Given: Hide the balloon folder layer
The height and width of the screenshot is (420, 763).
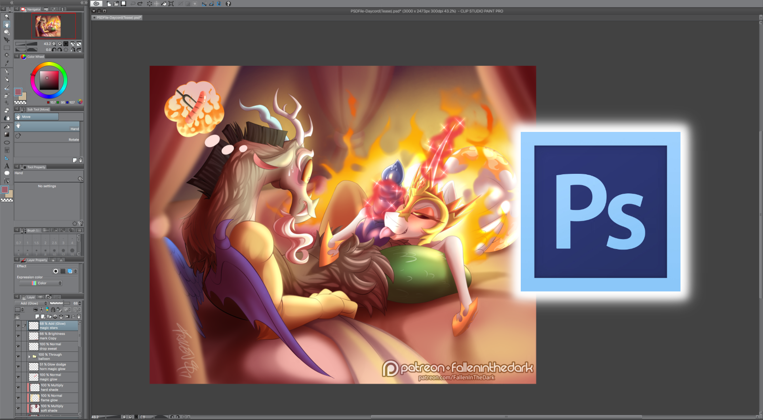Looking at the screenshot, I should tap(18, 357).
